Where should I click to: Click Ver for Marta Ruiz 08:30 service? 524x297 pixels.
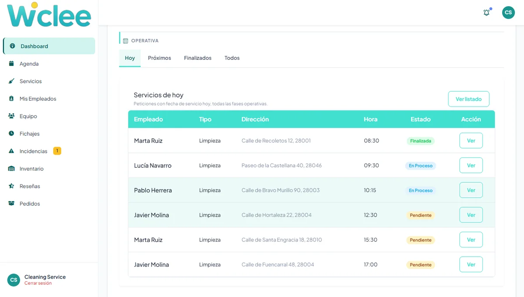471,141
